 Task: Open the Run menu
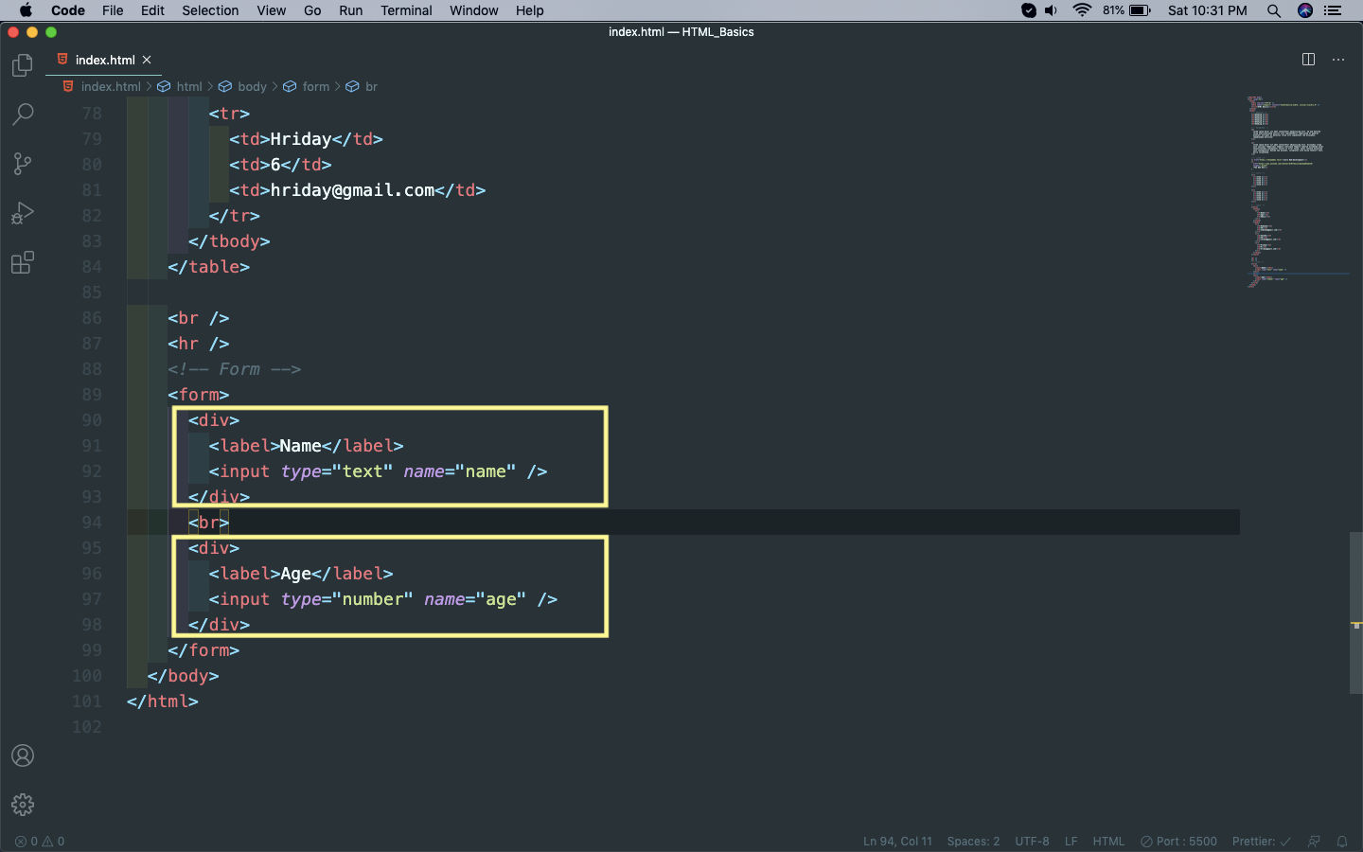click(x=351, y=10)
